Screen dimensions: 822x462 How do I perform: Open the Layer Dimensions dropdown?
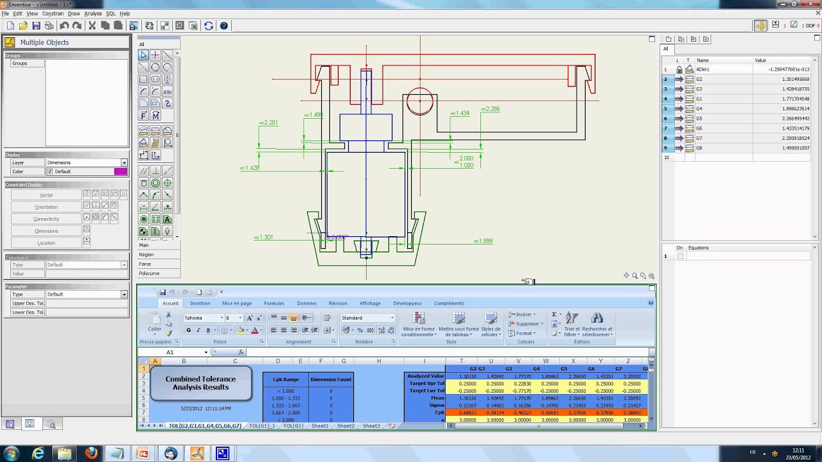coord(124,162)
